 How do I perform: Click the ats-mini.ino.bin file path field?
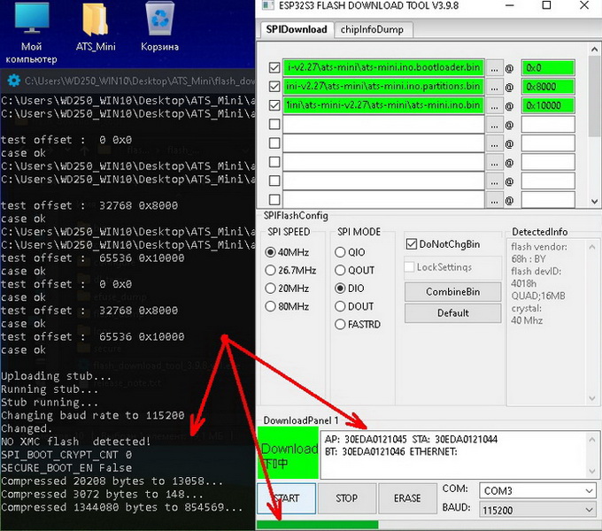(x=383, y=105)
